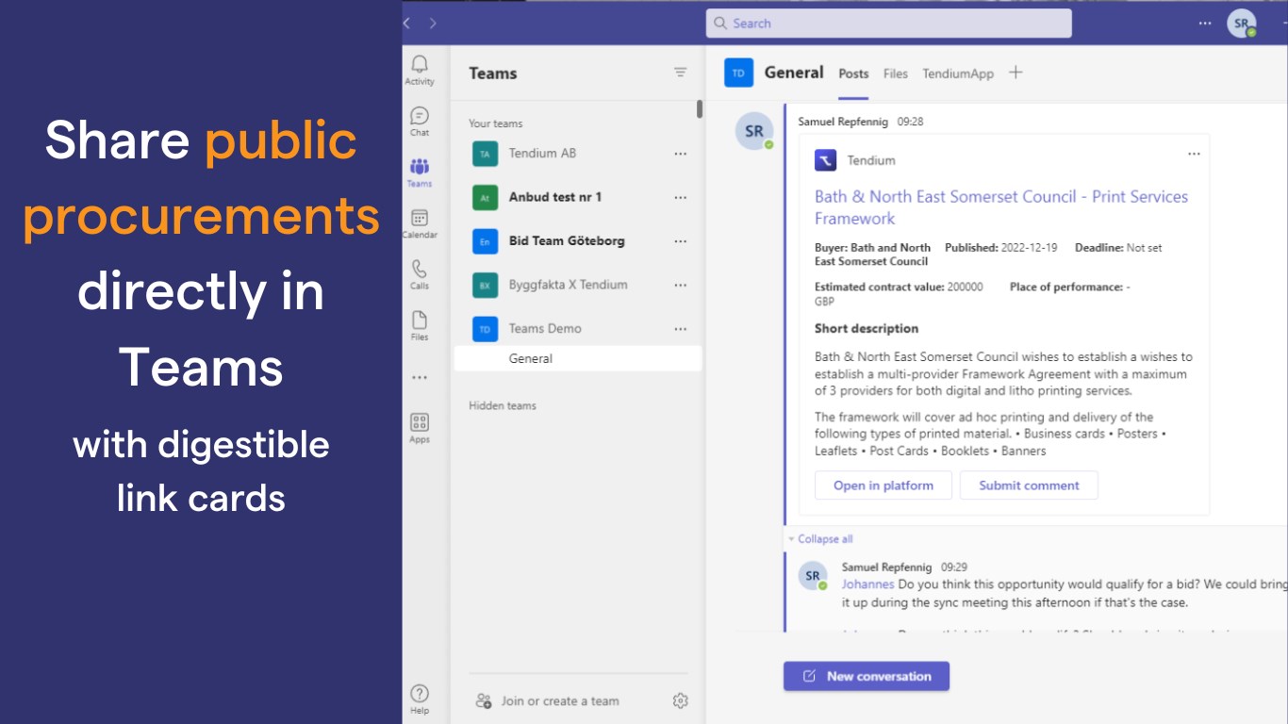
Task: Click the Submit comment button
Action: point(1029,485)
